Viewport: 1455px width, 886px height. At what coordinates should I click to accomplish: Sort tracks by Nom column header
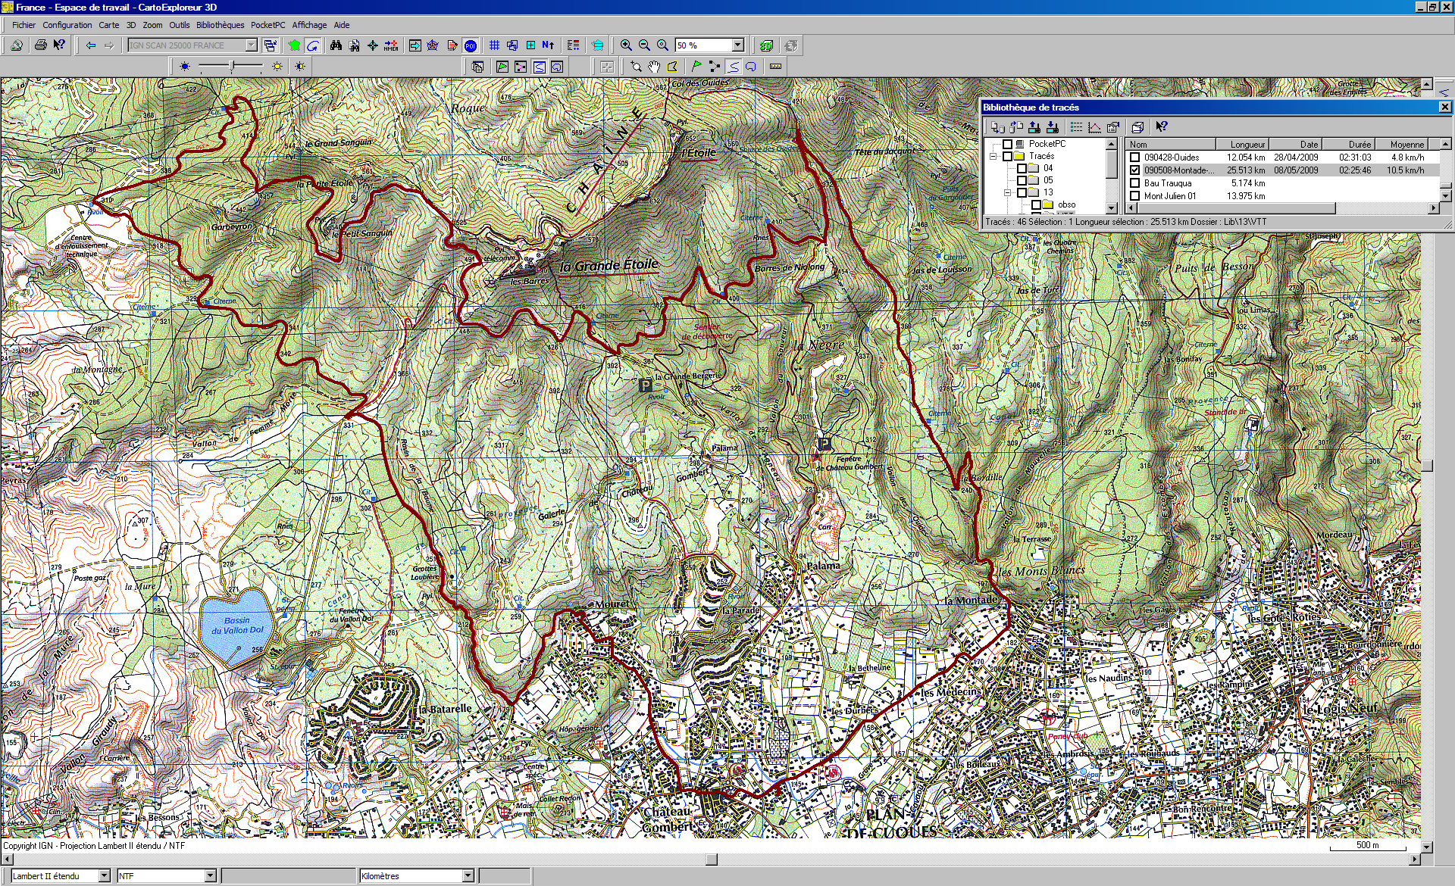tap(1171, 144)
